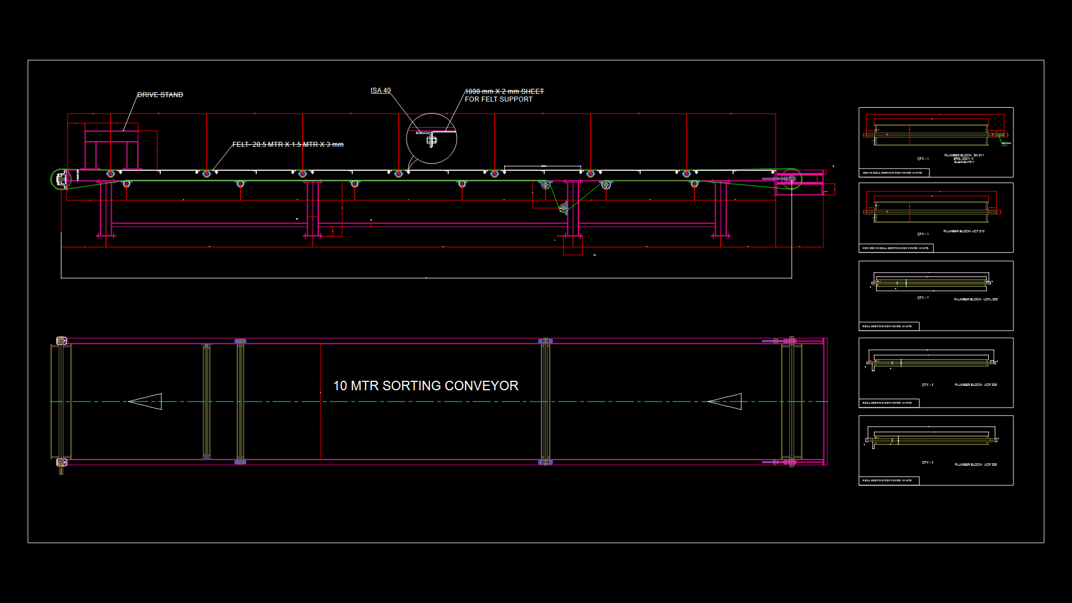Select the drive pulley at right end
The width and height of the screenshot is (1072, 603).
[x=791, y=179]
